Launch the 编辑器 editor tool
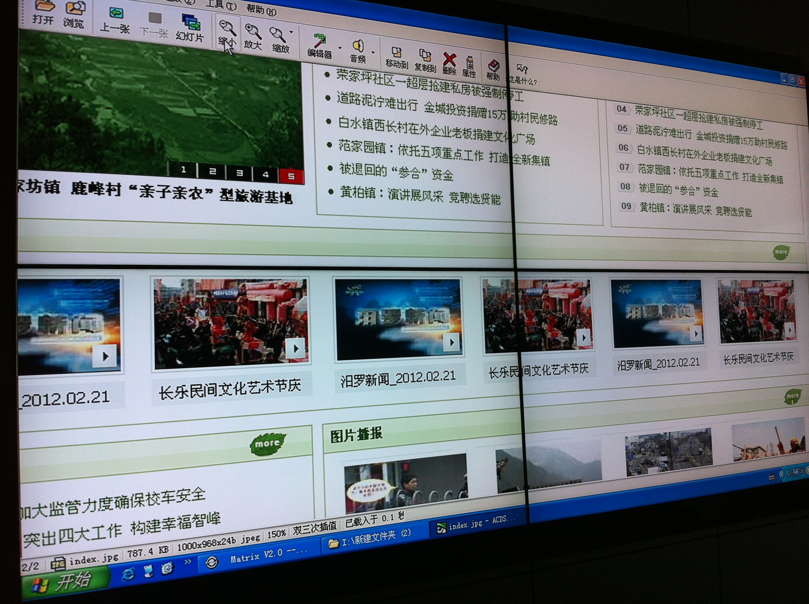 pyautogui.click(x=320, y=46)
